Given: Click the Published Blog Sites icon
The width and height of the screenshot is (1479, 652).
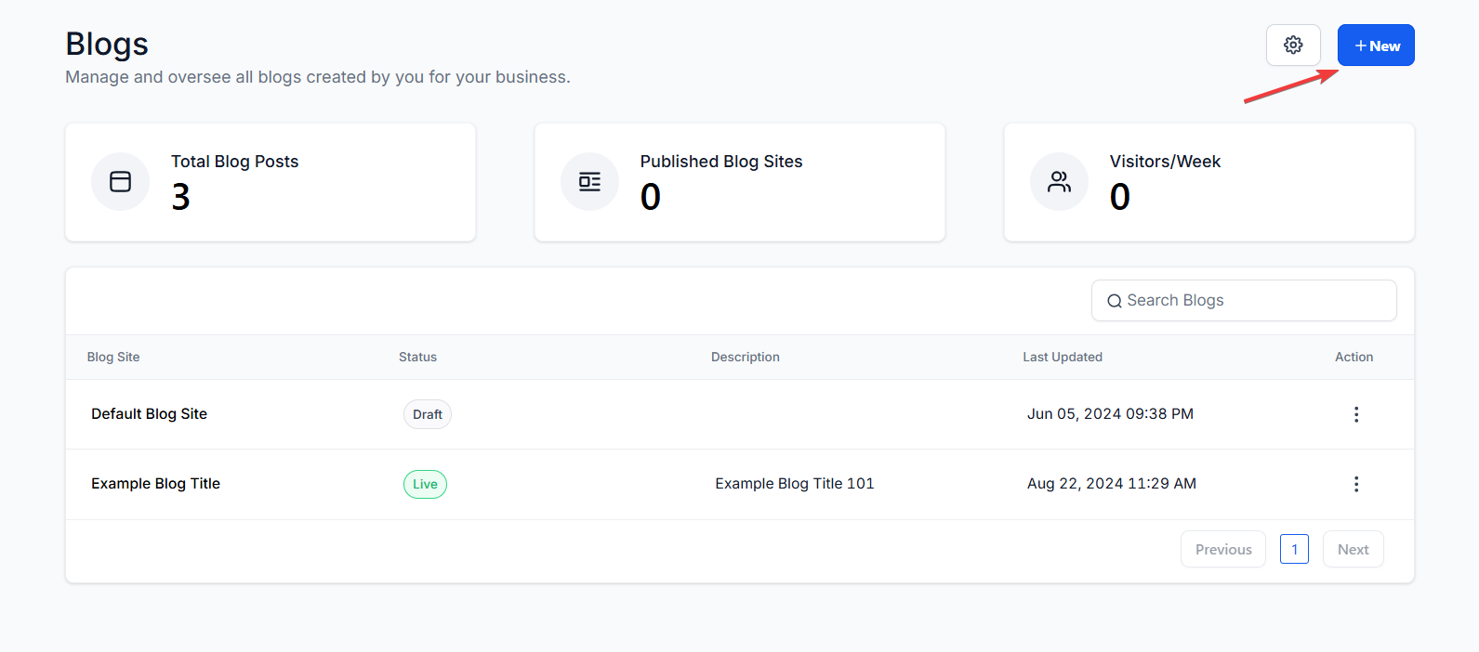Looking at the screenshot, I should [589, 182].
